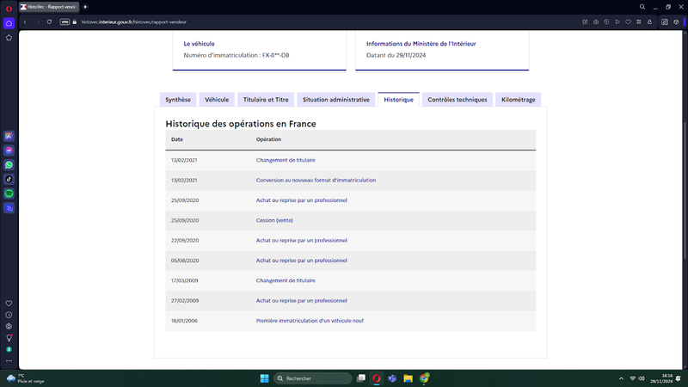Screen dimensions: 688x387
Task: Open sidebar three-dots setup menu
Action: click(x=9, y=360)
